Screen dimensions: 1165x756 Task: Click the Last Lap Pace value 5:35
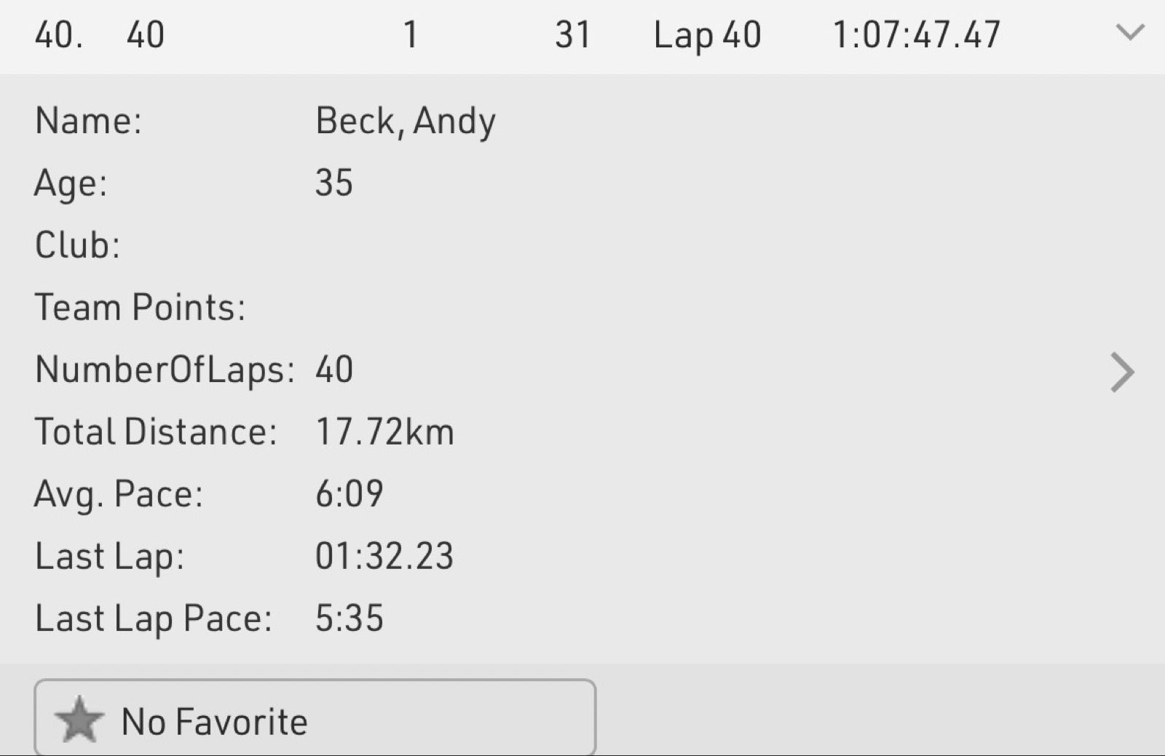[x=349, y=618]
